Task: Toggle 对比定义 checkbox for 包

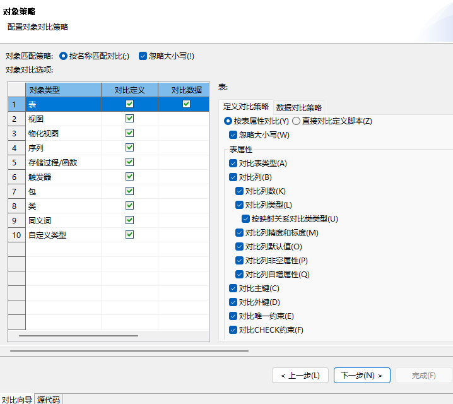Action: (x=130, y=191)
